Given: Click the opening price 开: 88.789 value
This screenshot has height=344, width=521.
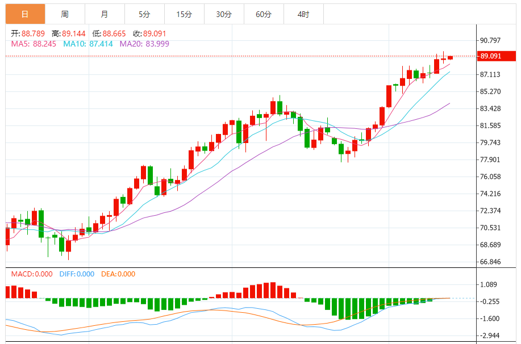Looking at the screenshot, I should pyautogui.click(x=27, y=33).
